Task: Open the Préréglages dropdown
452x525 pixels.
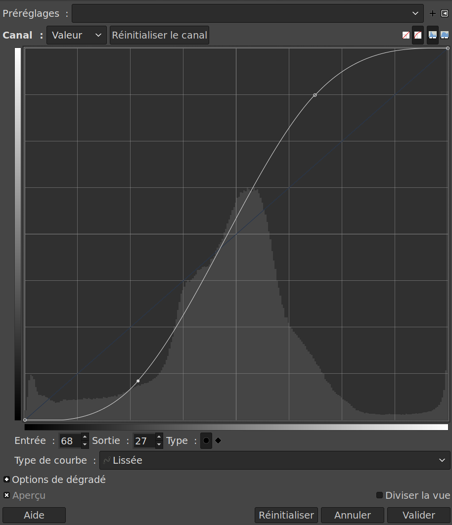Action: (x=247, y=13)
